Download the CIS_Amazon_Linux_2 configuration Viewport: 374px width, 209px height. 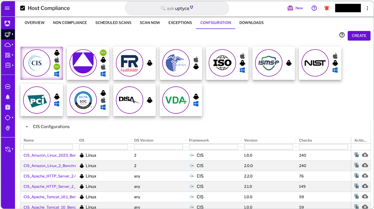(x=365, y=165)
